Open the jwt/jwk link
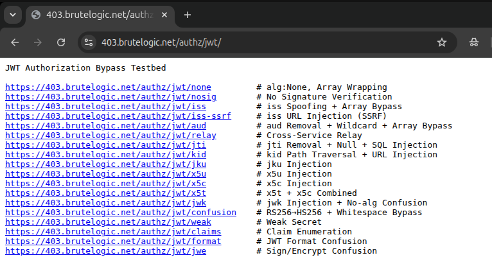The image size is (492, 271). click(x=106, y=203)
